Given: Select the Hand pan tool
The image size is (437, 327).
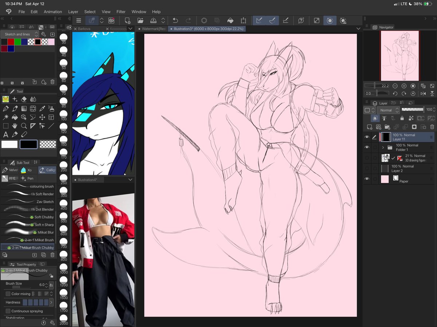Looking at the screenshot, I should click(x=14, y=126).
